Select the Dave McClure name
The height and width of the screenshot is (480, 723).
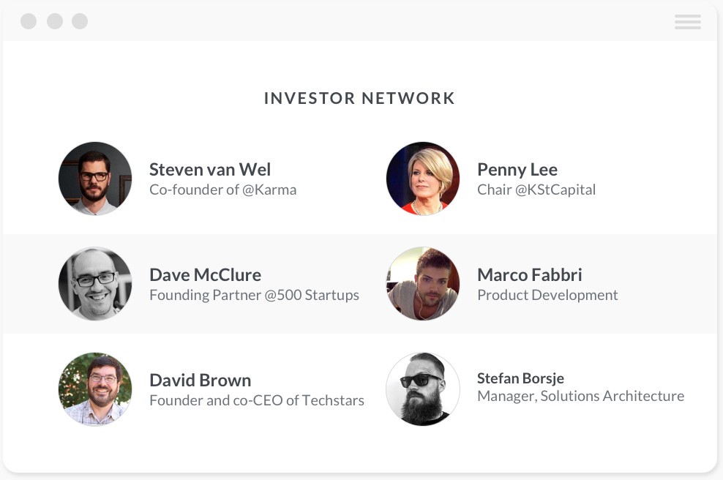click(205, 275)
